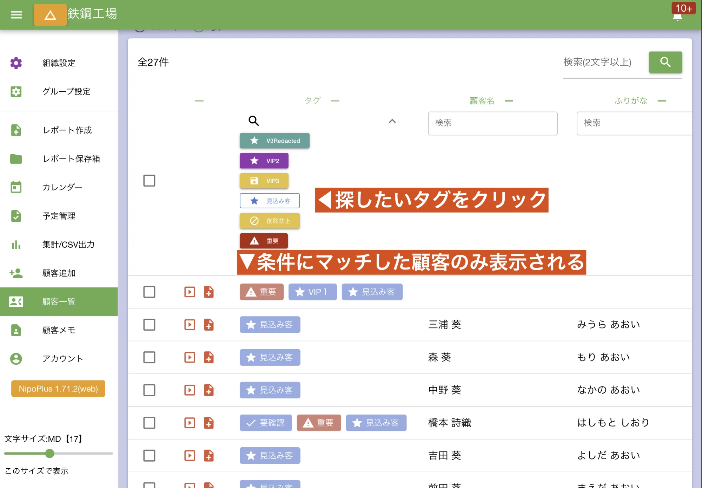
Task: Select the 見込み客 tag filter
Action: pyautogui.click(x=270, y=201)
